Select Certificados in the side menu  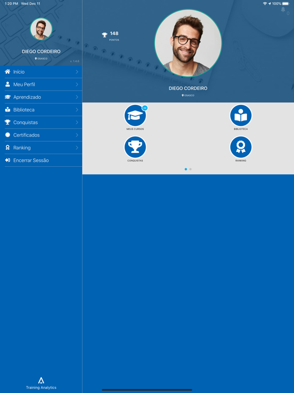(x=41, y=135)
